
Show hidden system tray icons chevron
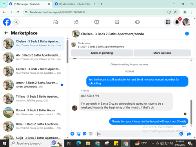(152, 143)
